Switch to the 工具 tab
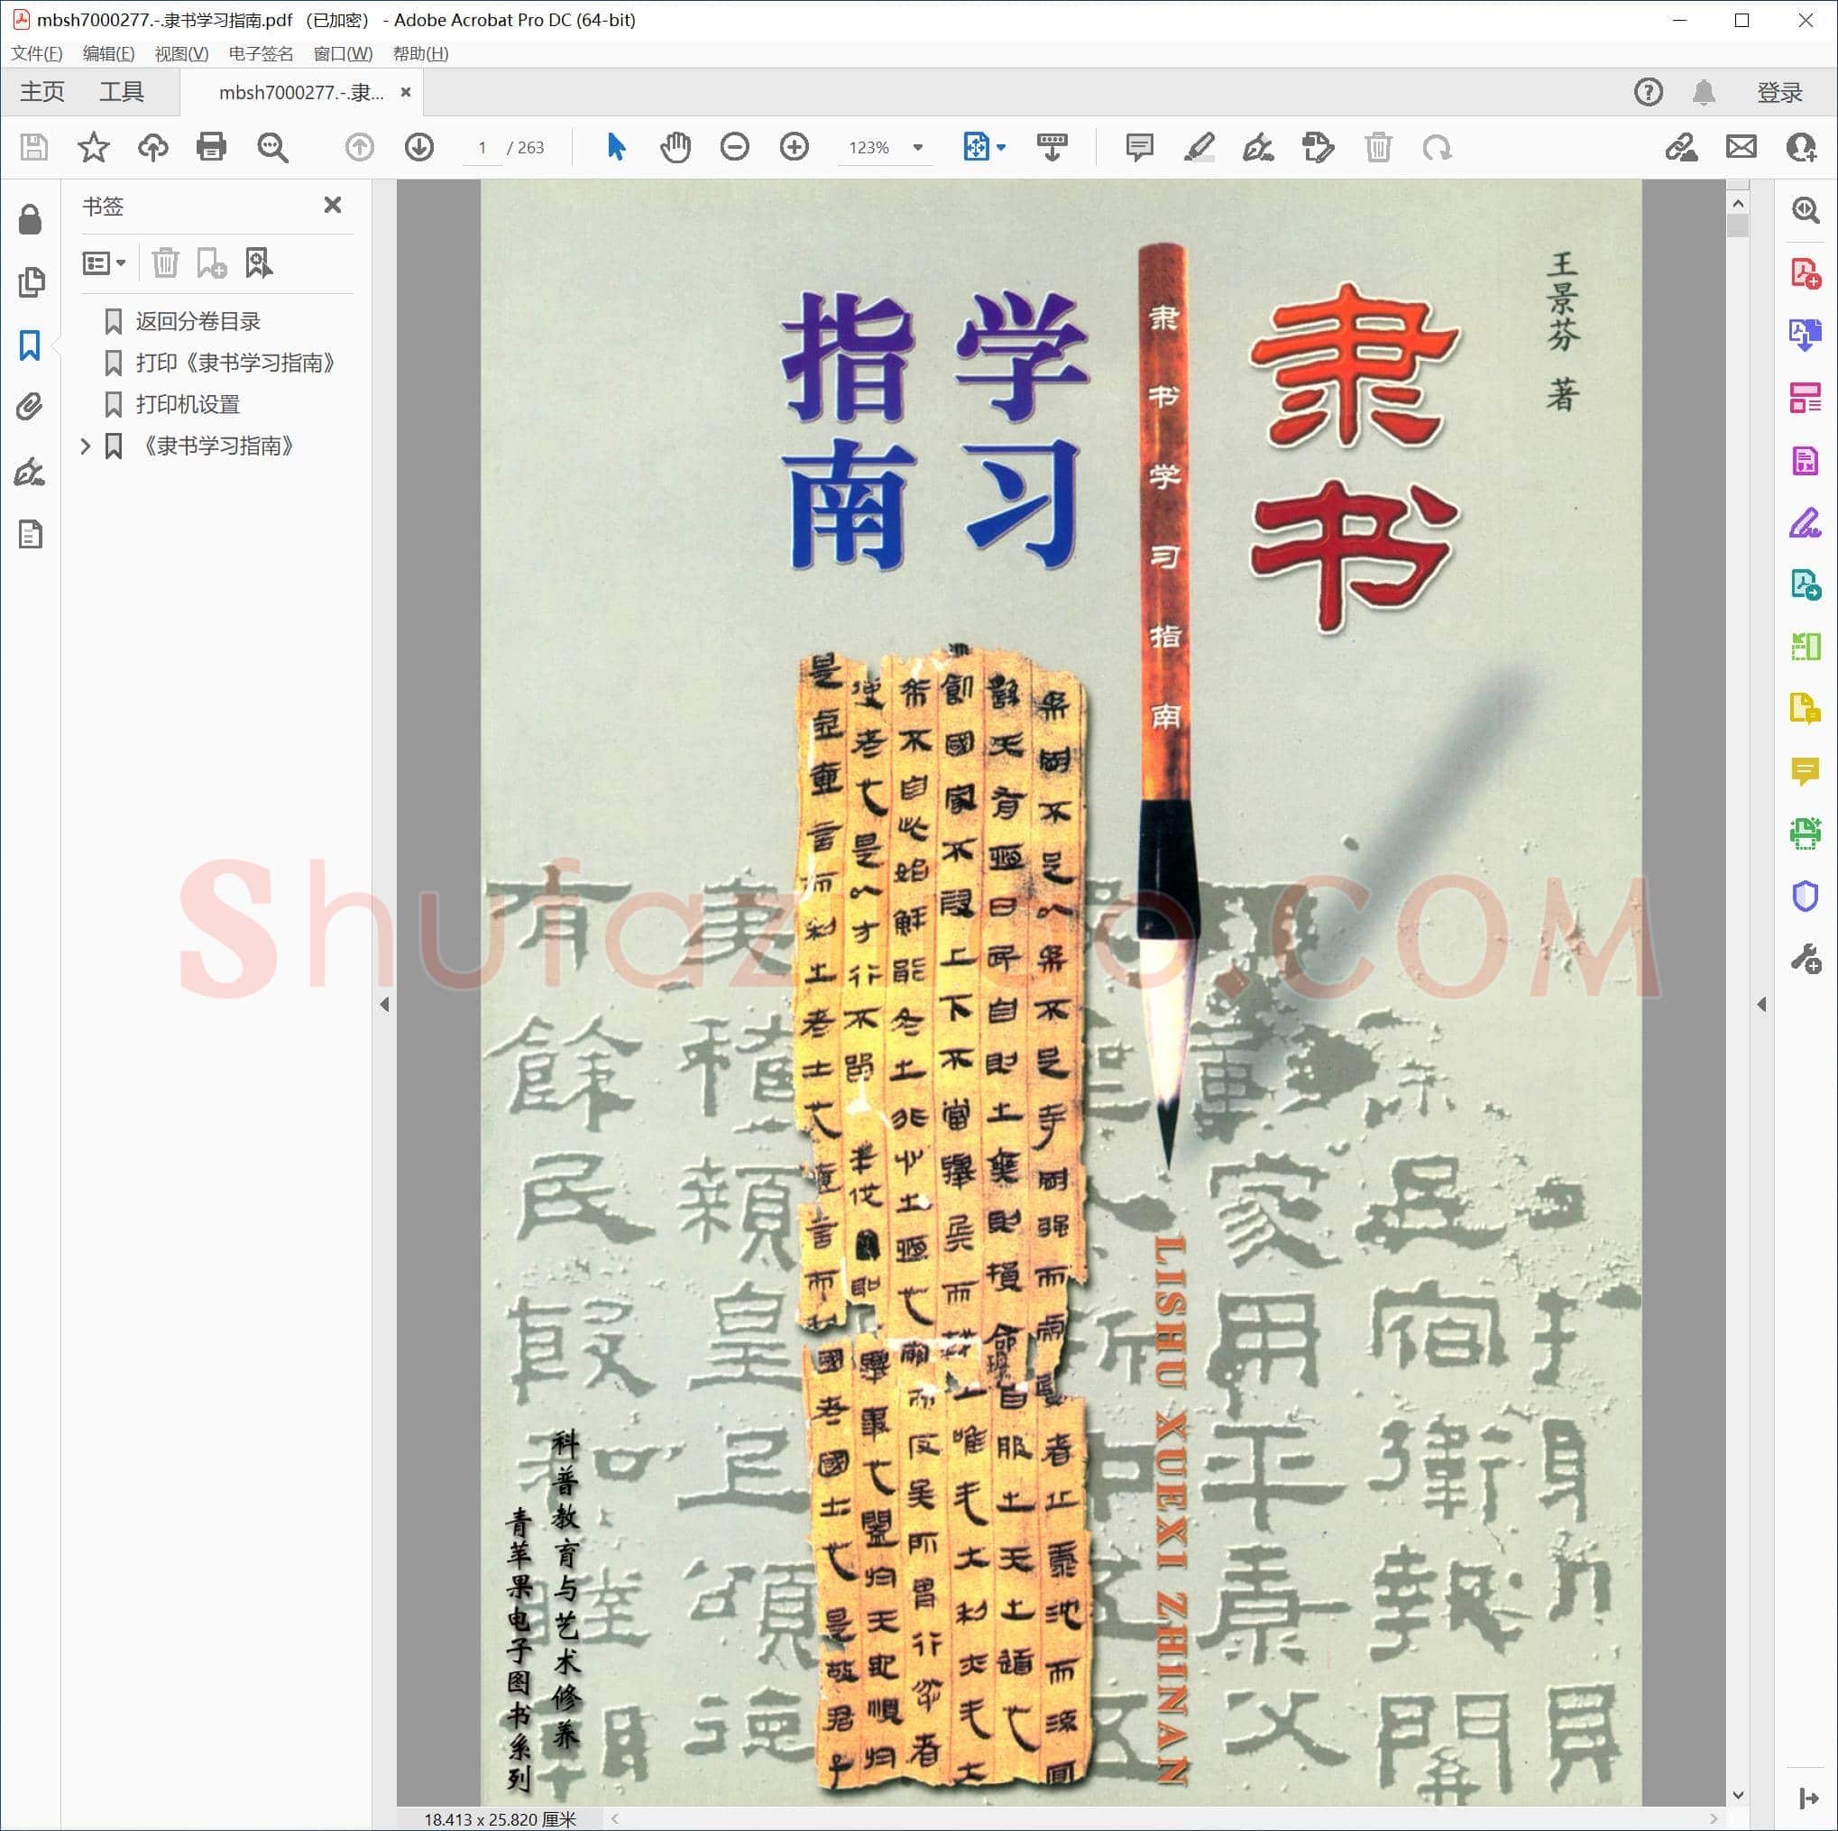1838x1831 pixels. pyautogui.click(x=122, y=92)
